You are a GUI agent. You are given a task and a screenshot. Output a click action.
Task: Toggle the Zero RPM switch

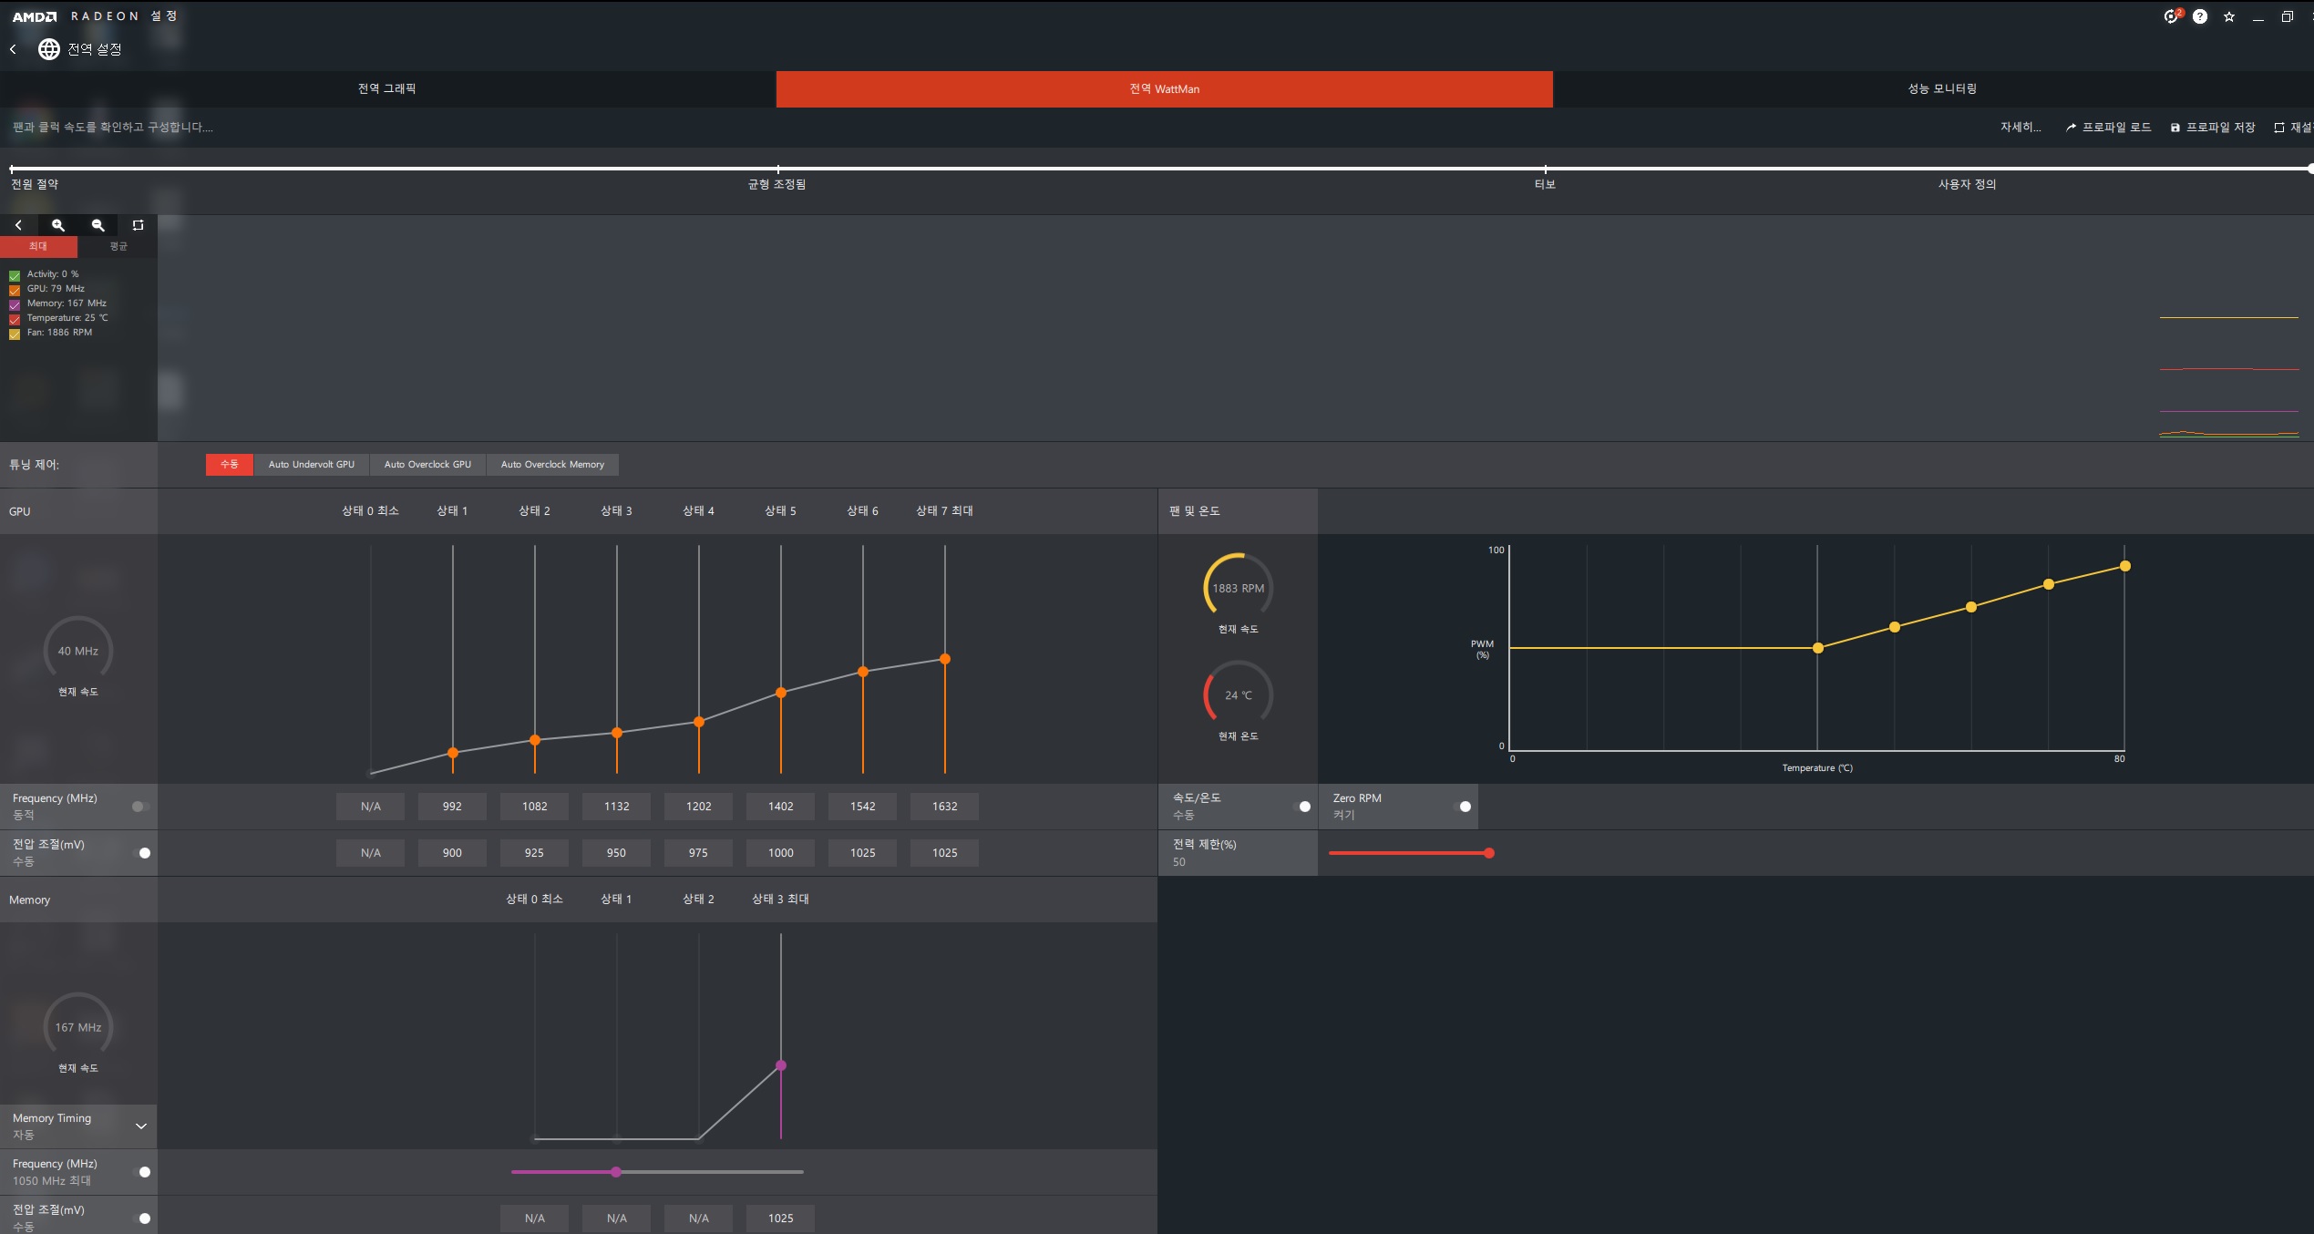(x=1462, y=807)
